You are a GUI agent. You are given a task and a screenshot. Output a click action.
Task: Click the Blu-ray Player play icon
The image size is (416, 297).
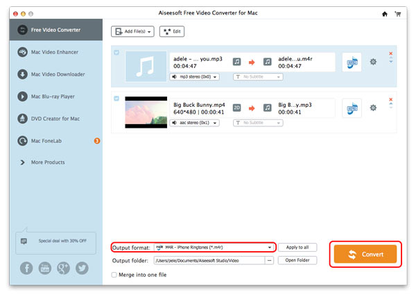coord(23,96)
